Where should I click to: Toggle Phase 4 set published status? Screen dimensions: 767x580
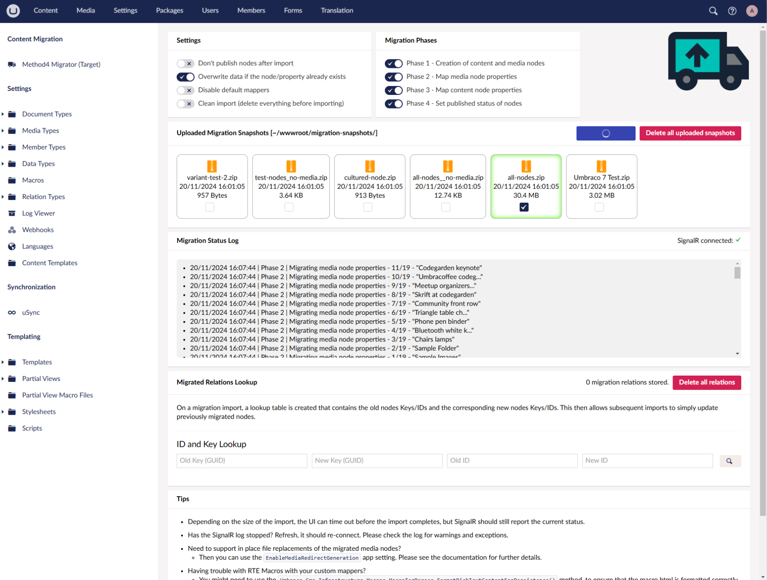point(394,103)
